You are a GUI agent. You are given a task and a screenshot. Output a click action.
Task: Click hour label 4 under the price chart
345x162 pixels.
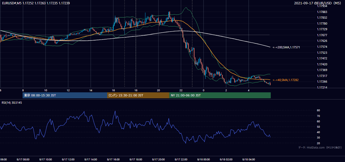(x=249, y=90)
